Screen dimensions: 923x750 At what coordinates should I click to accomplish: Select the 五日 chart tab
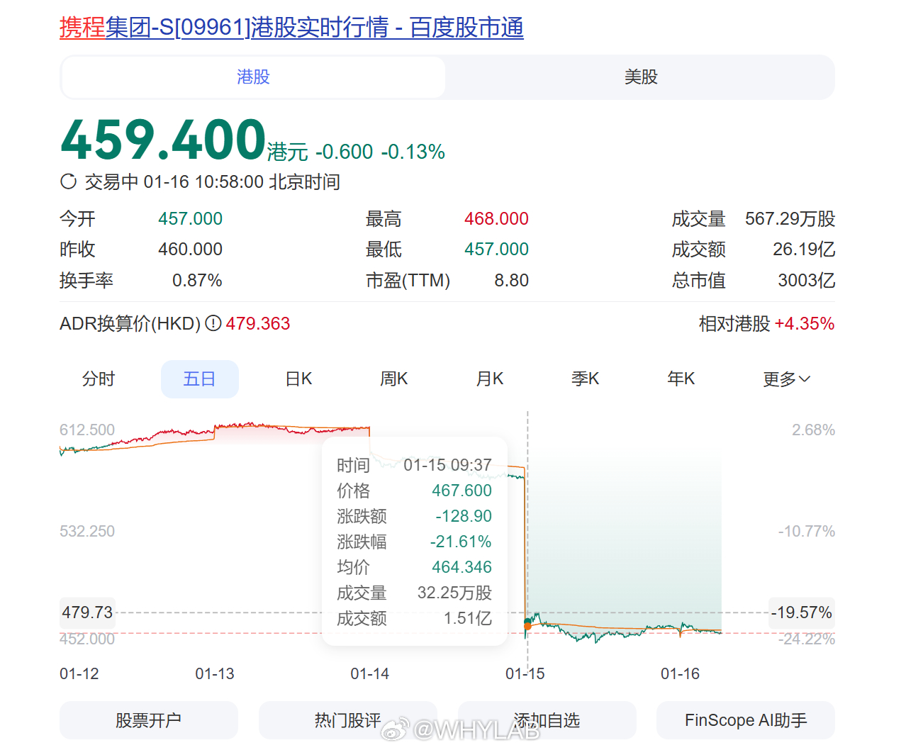(x=199, y=379)
